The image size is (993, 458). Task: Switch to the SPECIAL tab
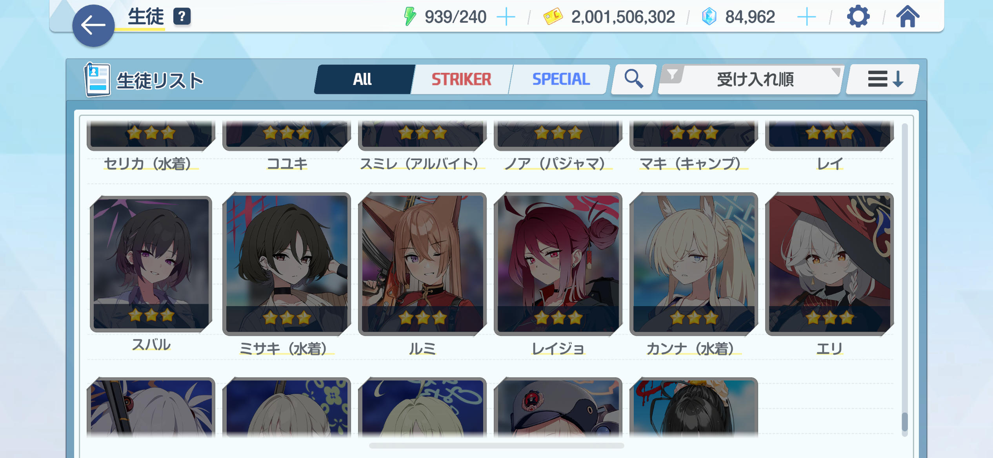561,79
